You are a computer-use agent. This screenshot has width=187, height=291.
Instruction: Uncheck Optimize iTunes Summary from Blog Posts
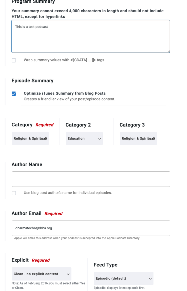(14, 93)
